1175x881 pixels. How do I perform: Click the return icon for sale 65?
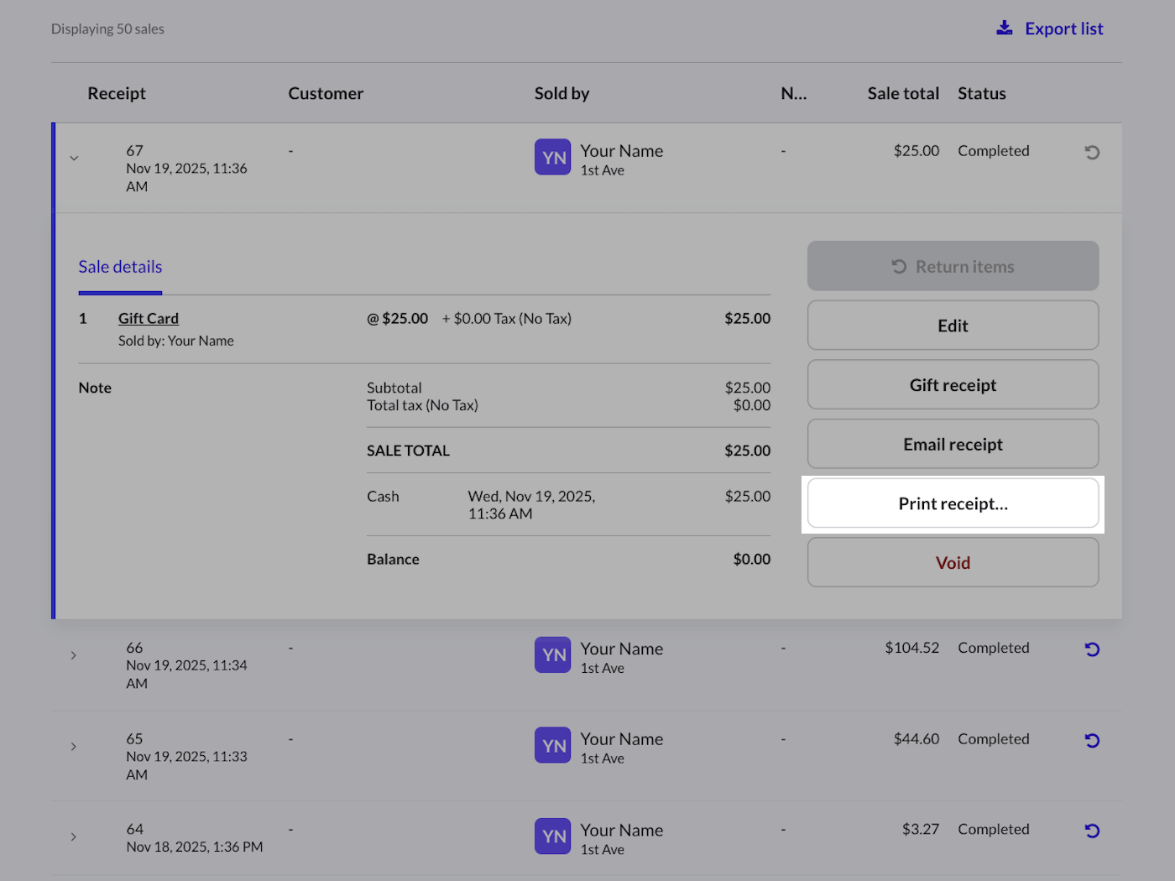pos(1091,741)
